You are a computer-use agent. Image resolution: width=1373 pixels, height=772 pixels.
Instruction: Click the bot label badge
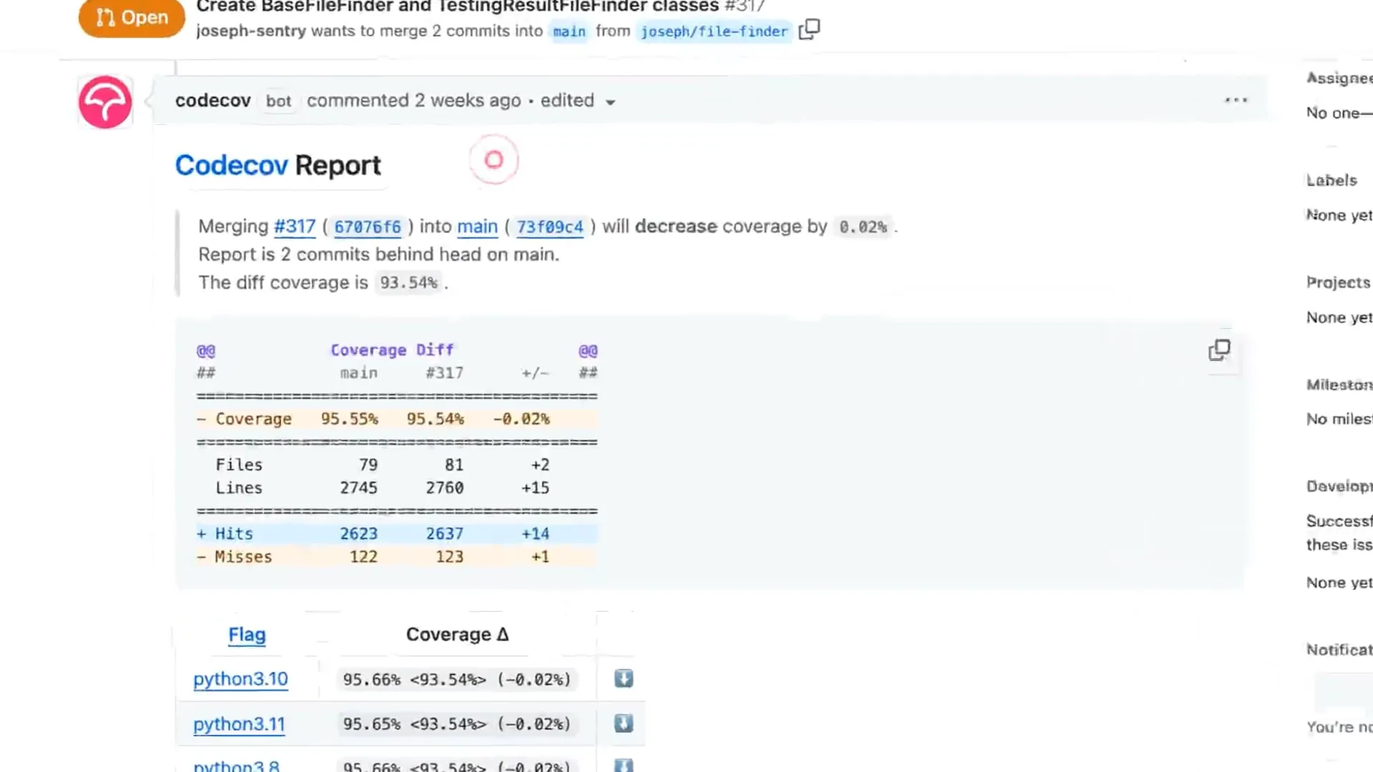tap(278, 102)
